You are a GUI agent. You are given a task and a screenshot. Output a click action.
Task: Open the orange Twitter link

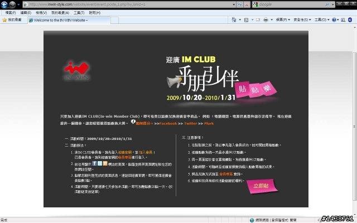click(190, 123)
